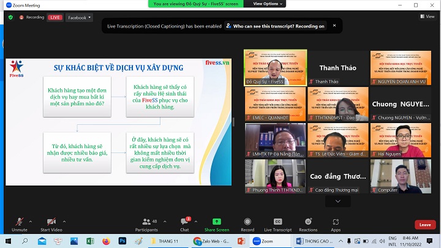Open the Mail app from taskbar

pos(42,241)
